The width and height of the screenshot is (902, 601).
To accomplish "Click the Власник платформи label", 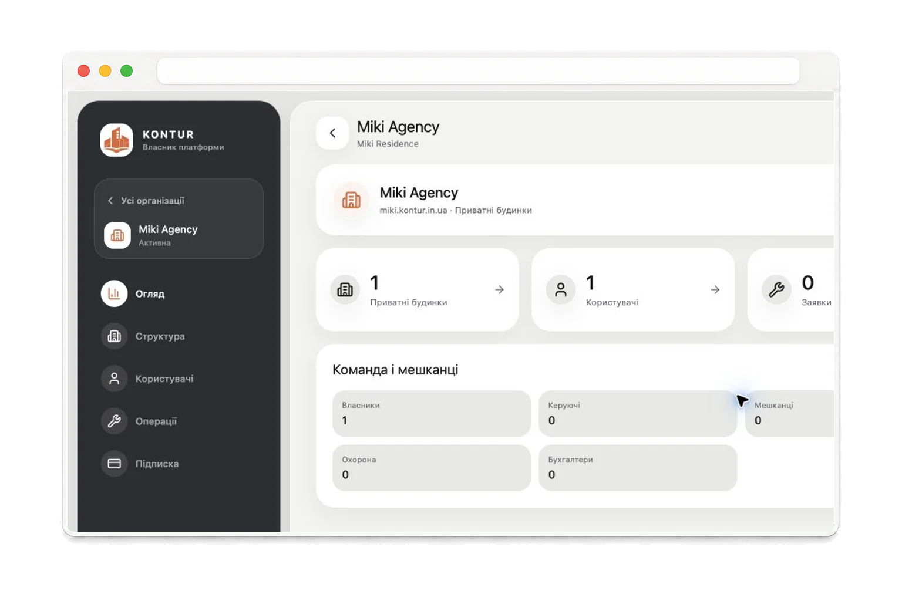I will click(183, 147).
